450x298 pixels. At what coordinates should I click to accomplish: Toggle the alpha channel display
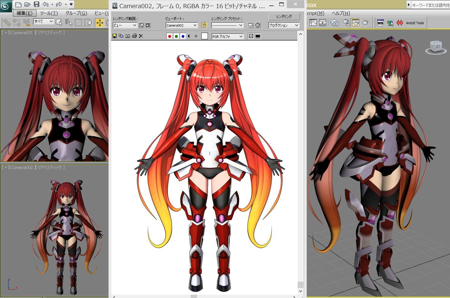tap(189, 36)
